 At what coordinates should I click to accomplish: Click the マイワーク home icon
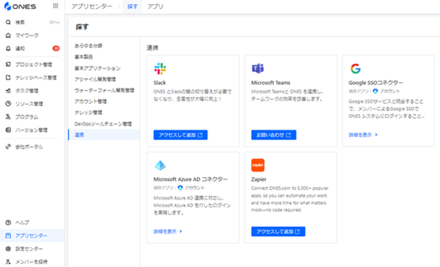(8, 36)
